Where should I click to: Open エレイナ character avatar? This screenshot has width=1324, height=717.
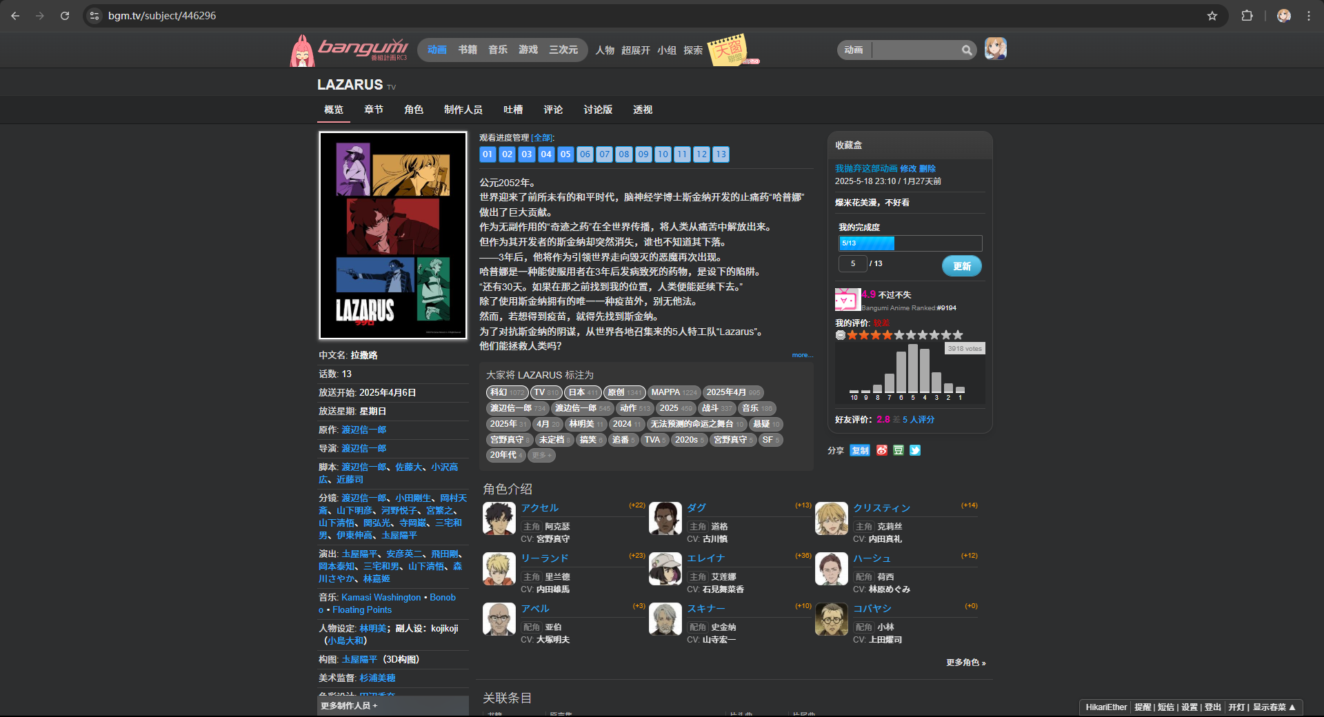point(665,569)
